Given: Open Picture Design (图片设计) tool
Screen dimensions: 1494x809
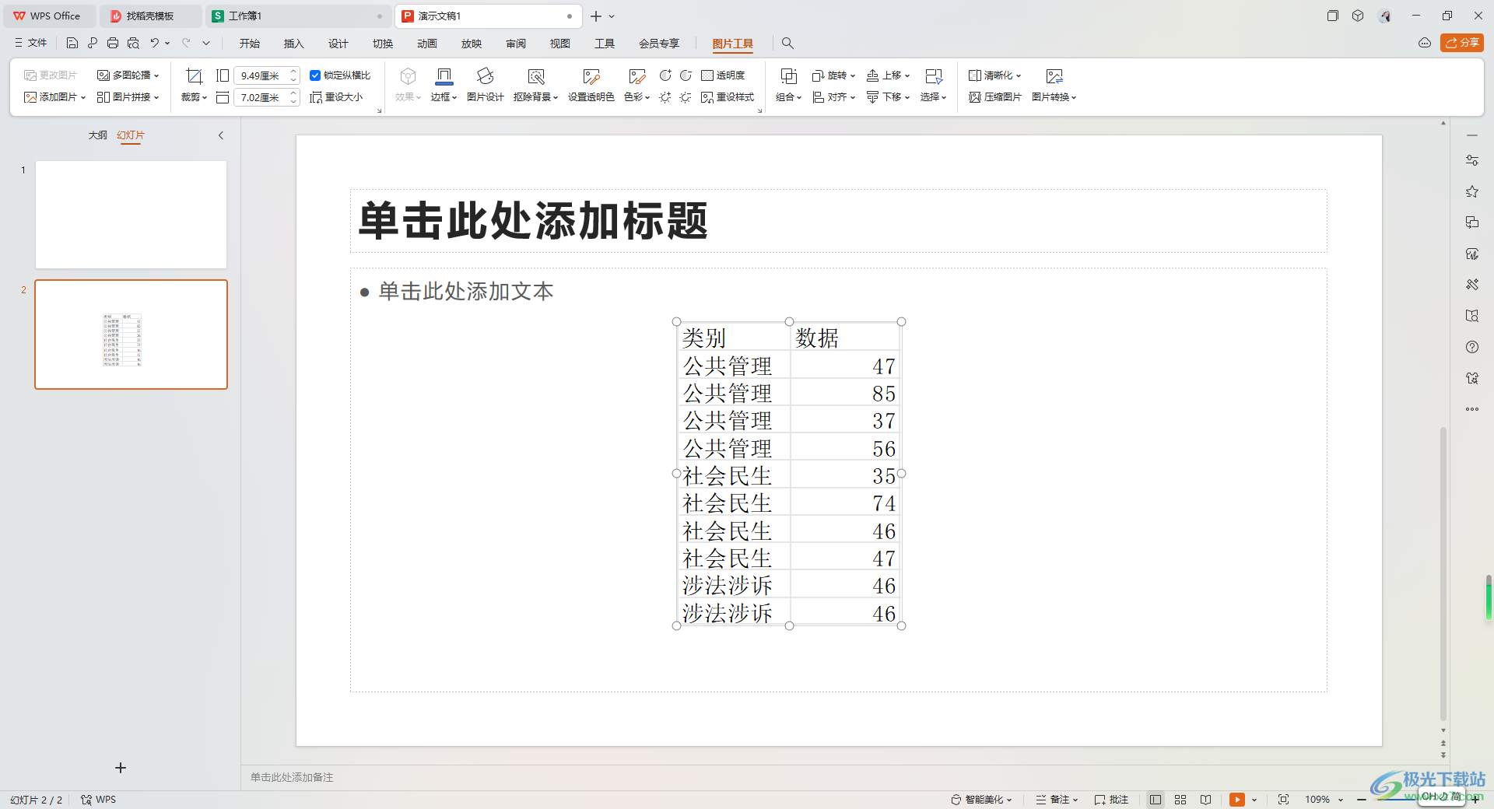Looking at the screenshot, I should pos(485,85).
